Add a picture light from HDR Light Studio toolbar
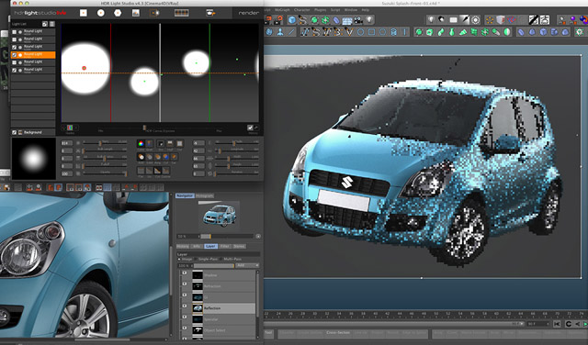Image resolution: width=588 pixels, height=345 pixels. point(136,13)
